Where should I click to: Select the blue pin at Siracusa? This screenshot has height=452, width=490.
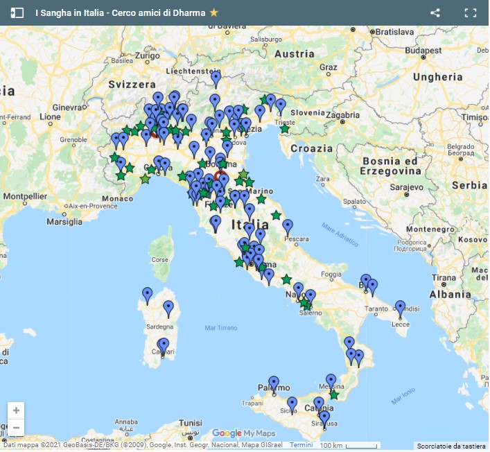point(324,419)
